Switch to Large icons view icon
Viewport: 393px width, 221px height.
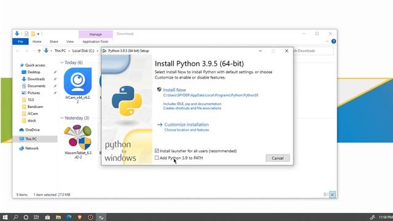tap(333, 195)
